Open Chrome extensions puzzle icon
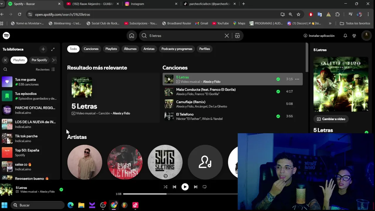 pyautogui.click(x=337, y=14)
